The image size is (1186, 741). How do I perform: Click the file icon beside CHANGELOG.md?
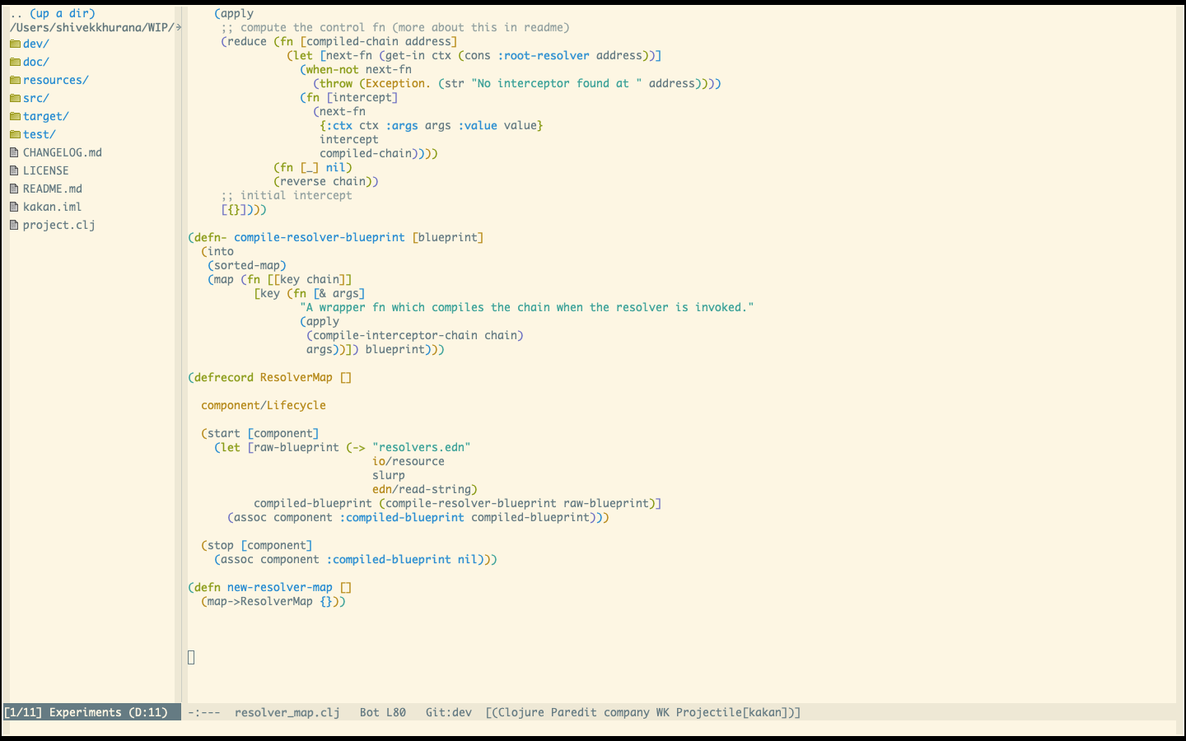[x=13, y=152]
